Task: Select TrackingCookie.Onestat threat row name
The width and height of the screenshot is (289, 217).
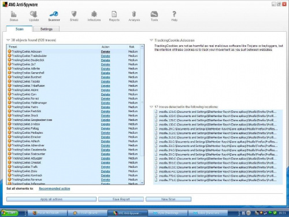Action: 27,163
